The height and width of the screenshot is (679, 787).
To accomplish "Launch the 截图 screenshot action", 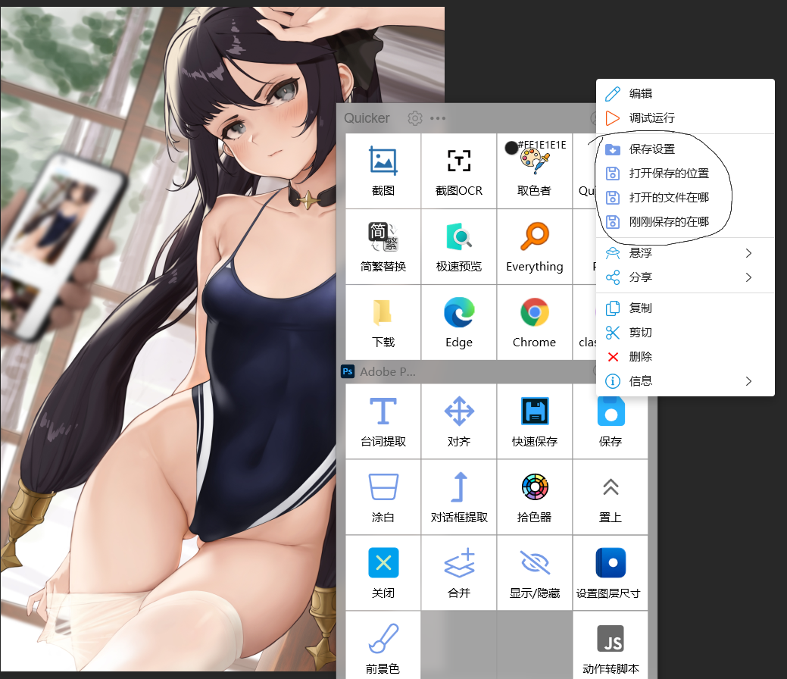I will pos(383,171).
